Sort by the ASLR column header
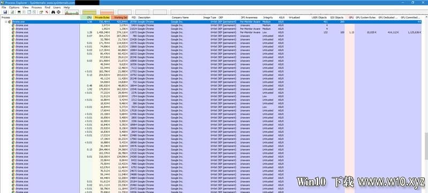The width and height of the screenshot is (428, 193). point(282,18)
